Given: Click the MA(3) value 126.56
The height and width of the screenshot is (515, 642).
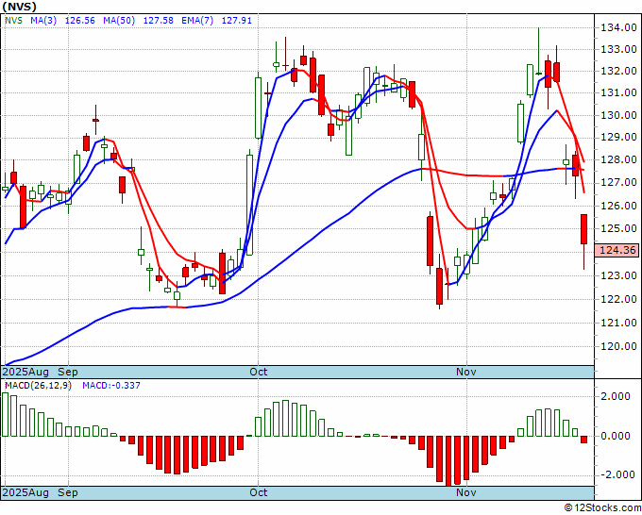Looking at the screenshot, I should pos(80,21).
